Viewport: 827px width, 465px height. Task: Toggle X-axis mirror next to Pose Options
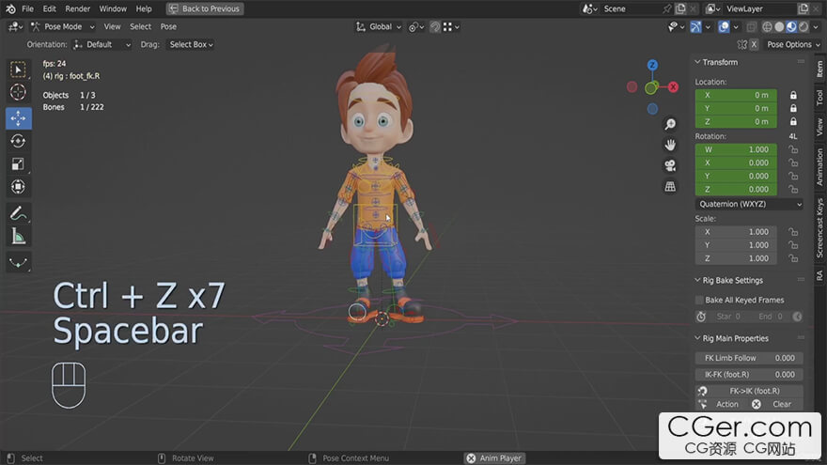tap(754, 44)
